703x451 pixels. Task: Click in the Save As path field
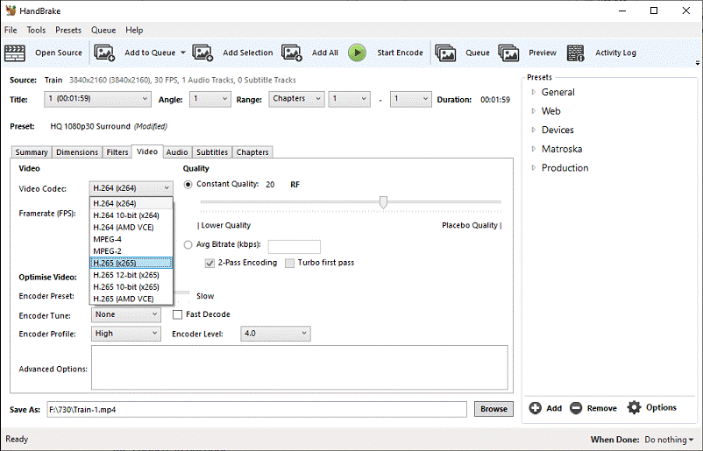257,409
